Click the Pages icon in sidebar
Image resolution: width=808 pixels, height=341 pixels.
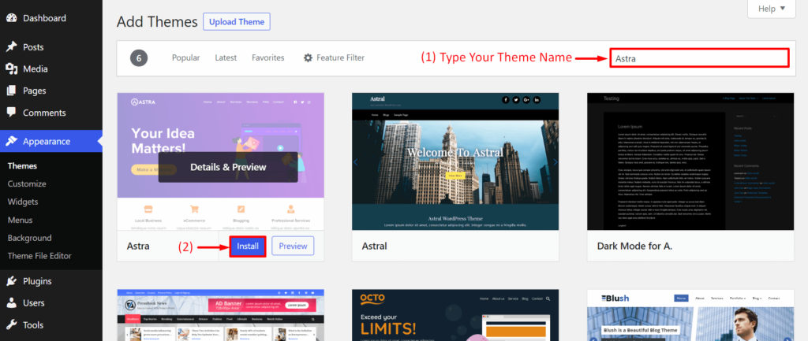point(11,91)
